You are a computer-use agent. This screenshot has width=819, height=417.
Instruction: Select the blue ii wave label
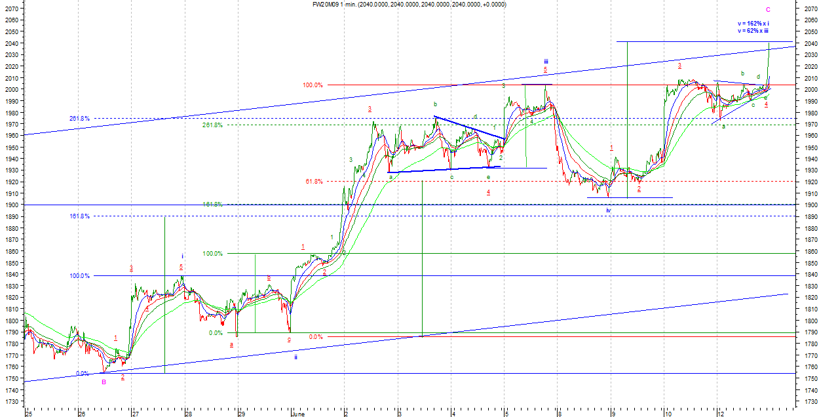[295, 357]
